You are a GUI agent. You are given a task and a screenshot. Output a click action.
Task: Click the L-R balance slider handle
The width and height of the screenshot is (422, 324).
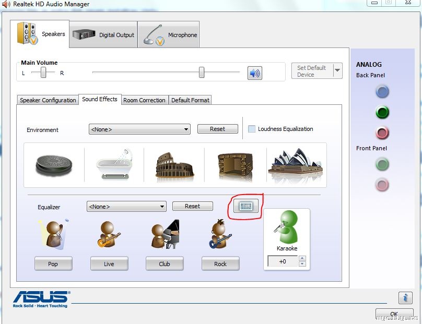pyautogui.click(x=43, y=73)
